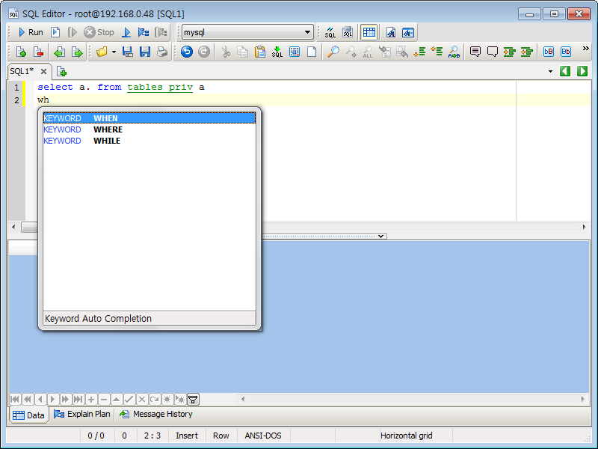
Task: Click the last record navigator button
Action: point(78,400)
